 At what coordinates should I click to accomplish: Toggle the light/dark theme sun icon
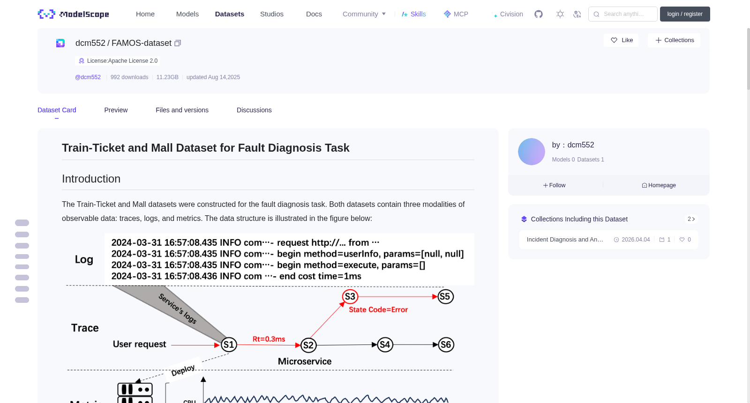(560, 14)
